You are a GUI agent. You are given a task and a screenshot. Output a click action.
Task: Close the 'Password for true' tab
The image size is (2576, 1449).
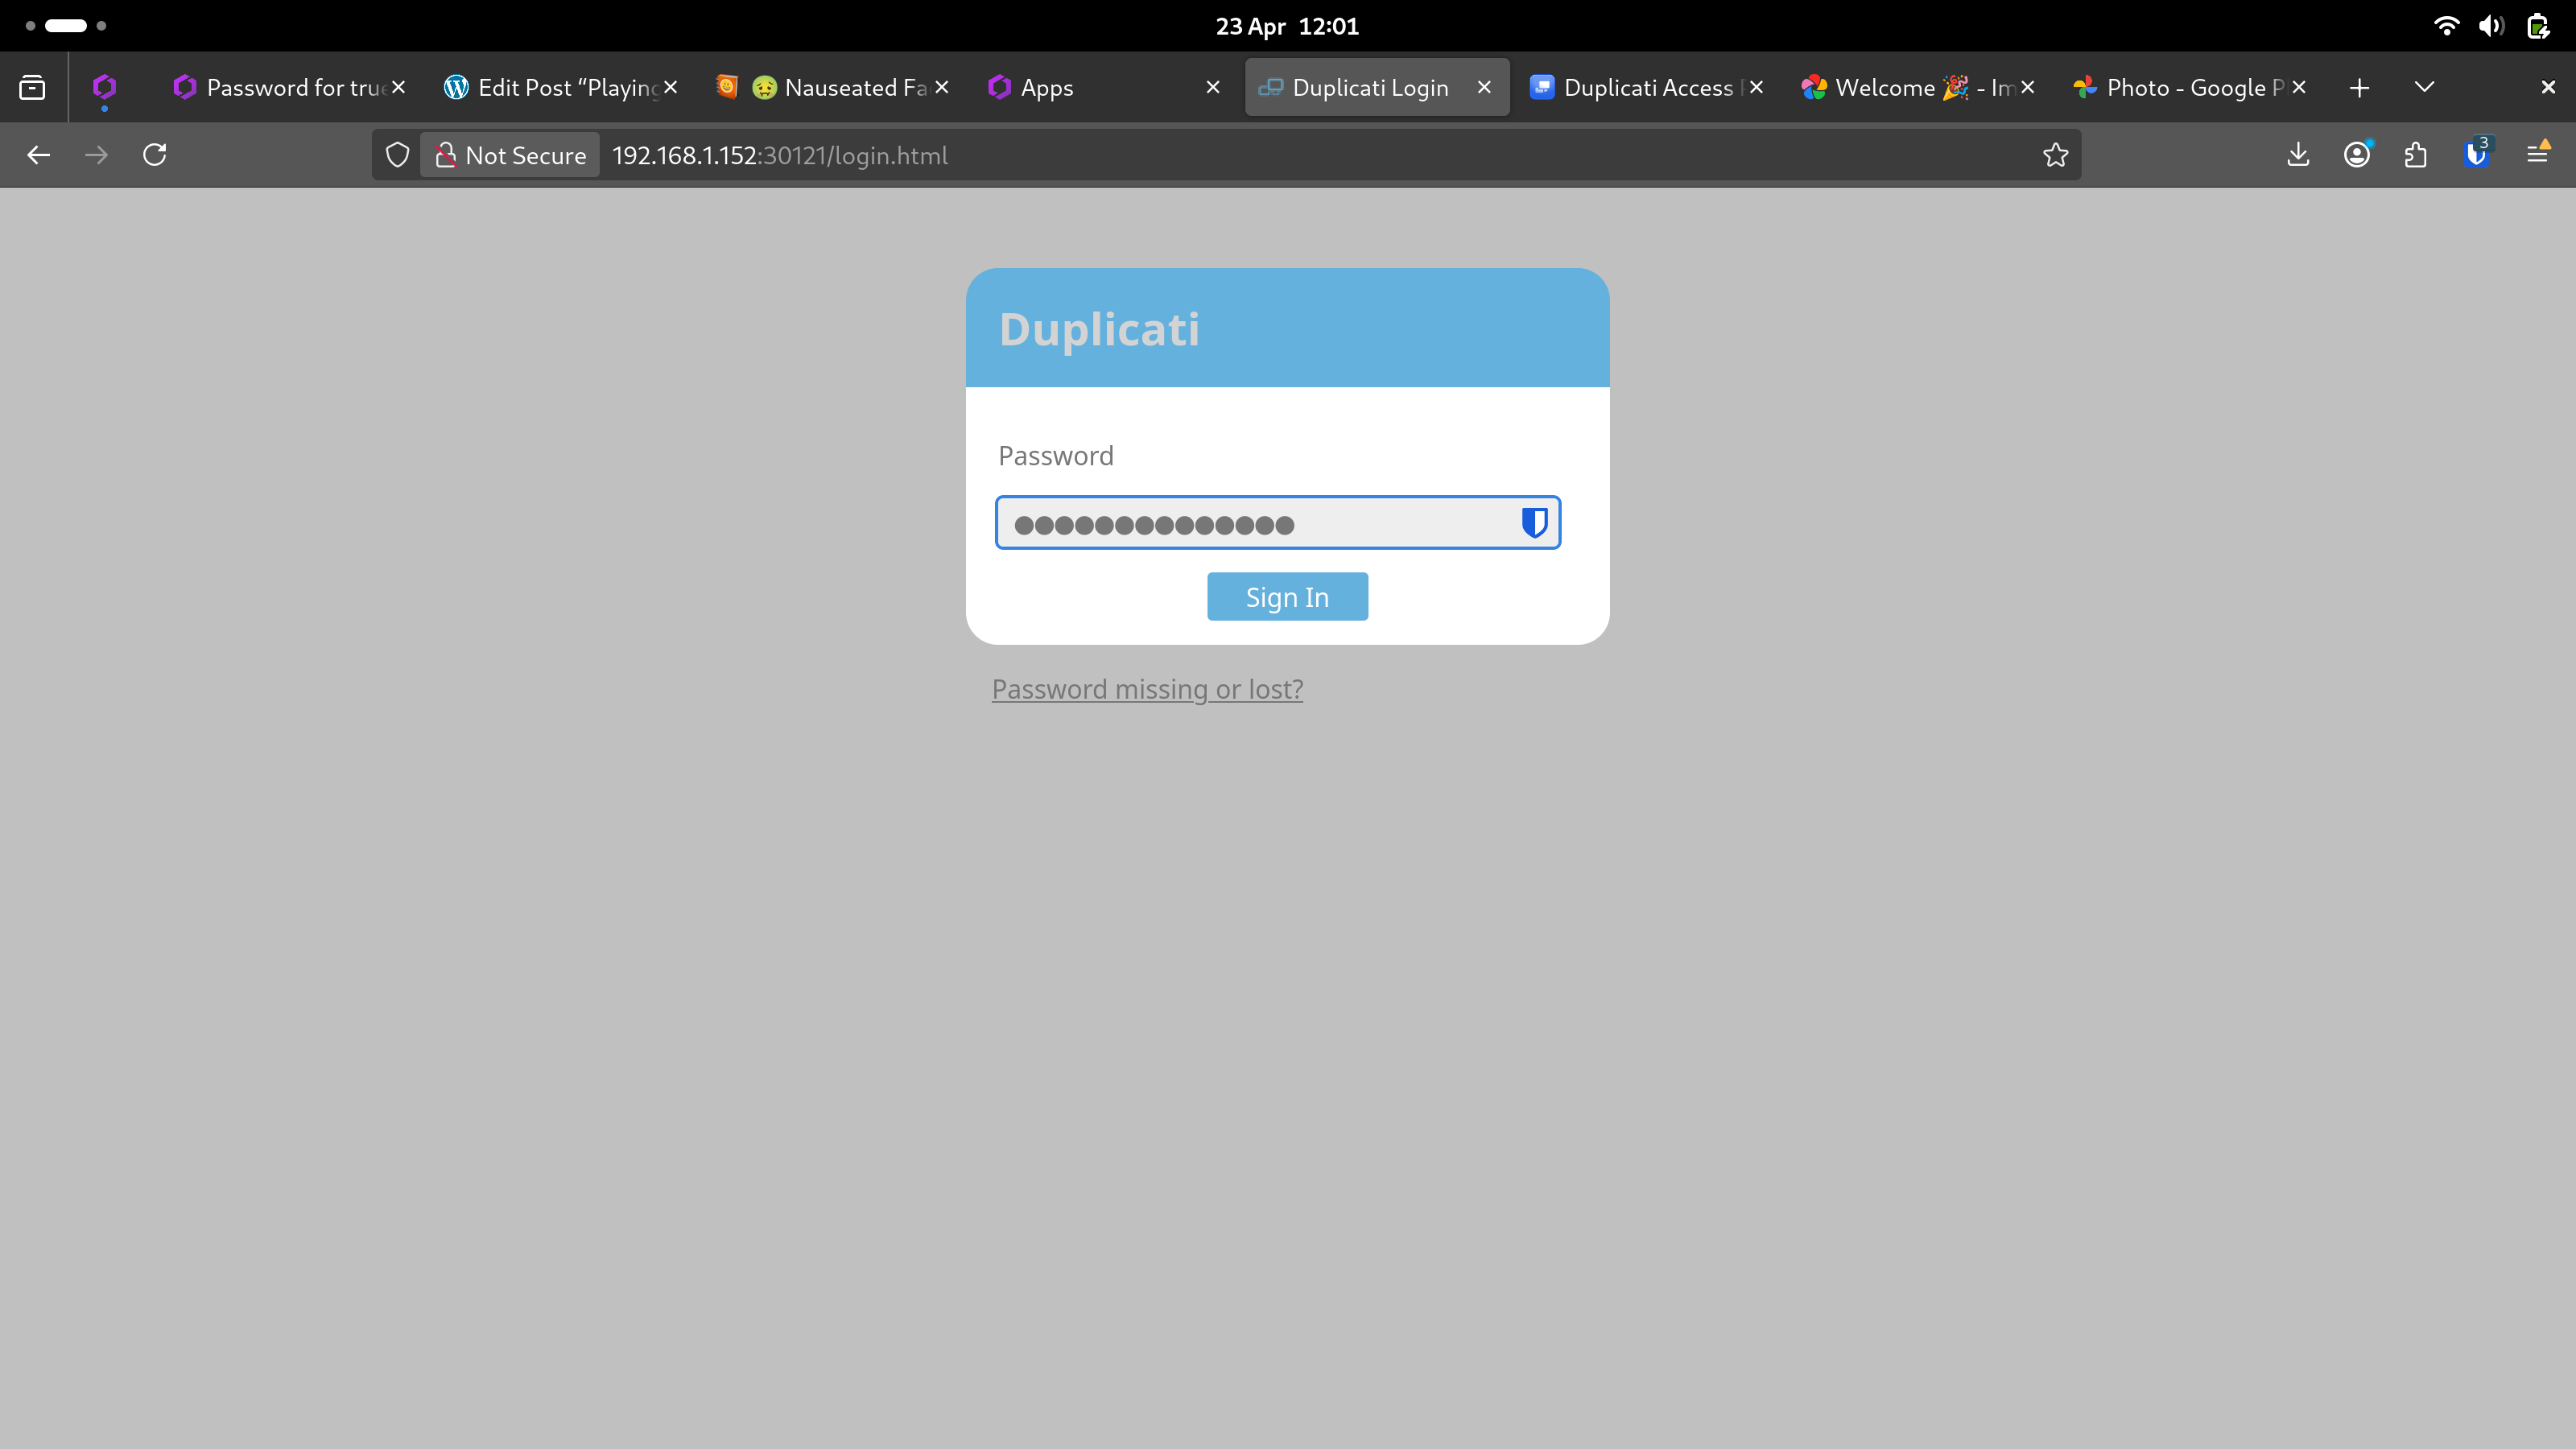click(x=398, y=88)
